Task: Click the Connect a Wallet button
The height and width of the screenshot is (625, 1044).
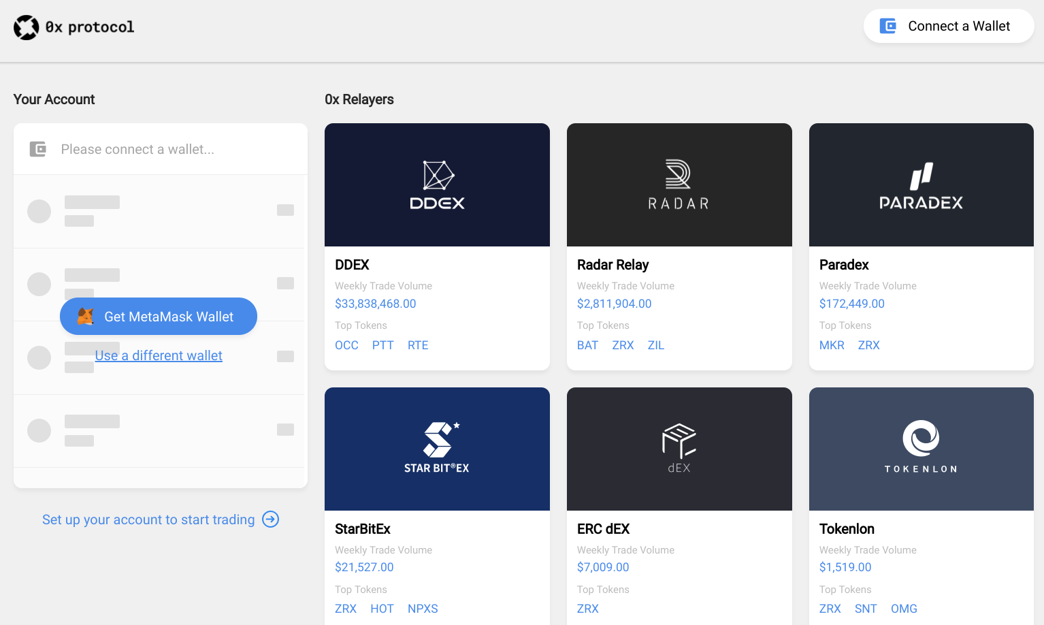Action: click(949, 26)
